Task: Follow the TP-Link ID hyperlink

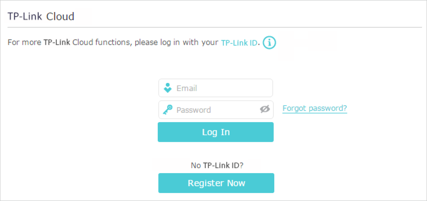Action: (x=239, y=43)
